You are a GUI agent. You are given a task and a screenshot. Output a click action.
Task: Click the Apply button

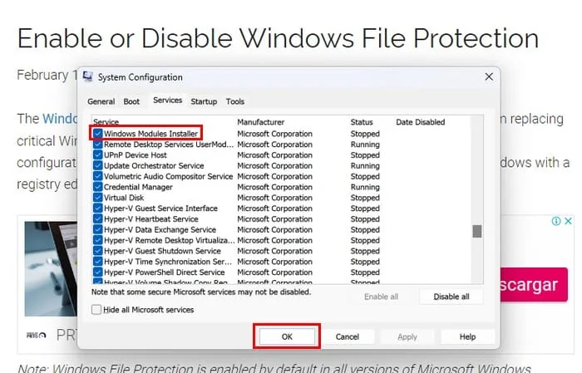click(407, 336)
